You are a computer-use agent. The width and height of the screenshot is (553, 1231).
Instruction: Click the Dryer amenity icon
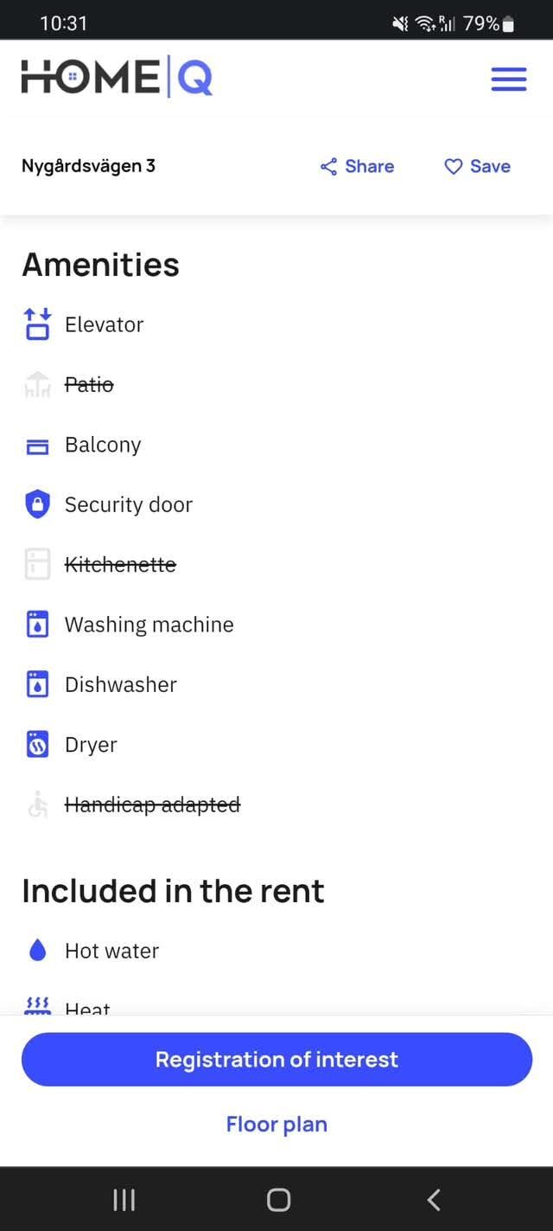[x=37, y=745]
